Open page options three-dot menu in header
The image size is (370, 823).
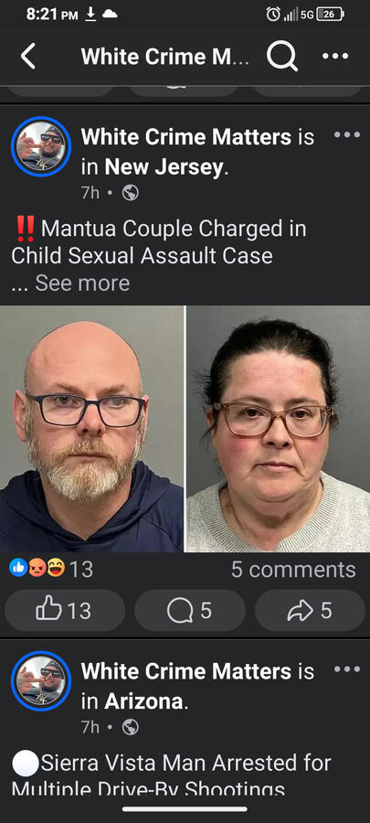coord(335,56)
